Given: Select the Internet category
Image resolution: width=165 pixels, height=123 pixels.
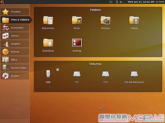Looking at the screenshot, I should (x=15, y=52).
